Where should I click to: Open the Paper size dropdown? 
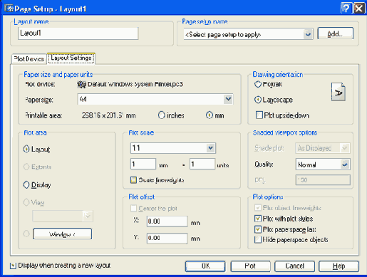point(228,99)
